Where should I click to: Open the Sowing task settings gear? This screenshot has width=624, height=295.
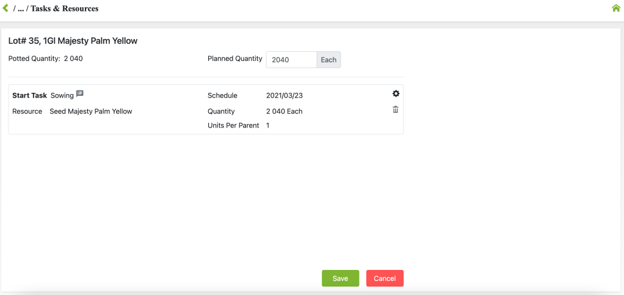396,93
